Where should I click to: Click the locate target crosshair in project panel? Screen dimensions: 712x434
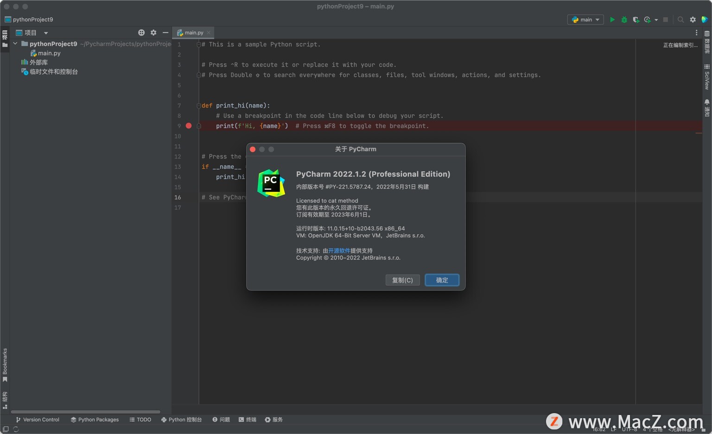[141, 32]
